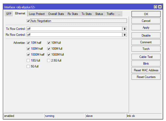Open the Tx Stats tab

coord(86,14)
